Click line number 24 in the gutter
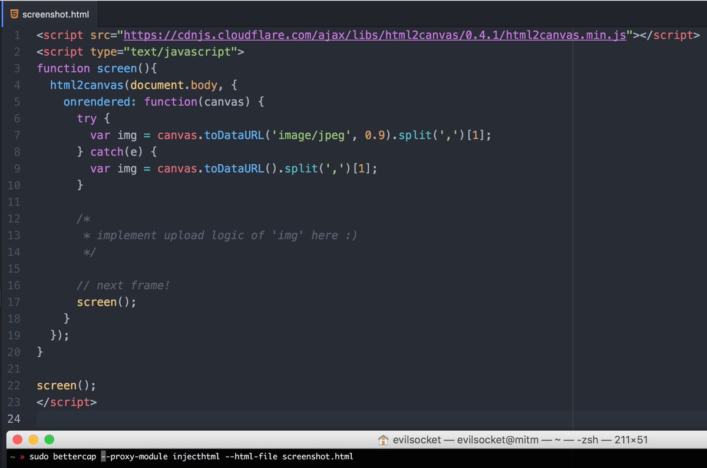The height and width of the screenshot is (468, 707). pos(14,419)
